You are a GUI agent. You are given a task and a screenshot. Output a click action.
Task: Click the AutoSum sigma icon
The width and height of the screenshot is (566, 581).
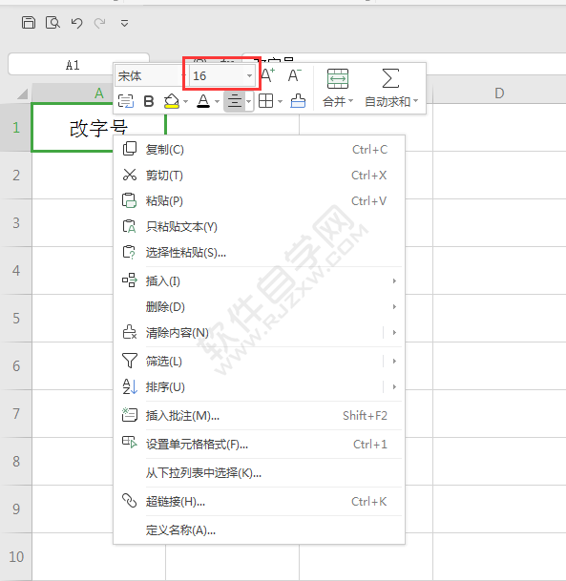coord(390,78)
